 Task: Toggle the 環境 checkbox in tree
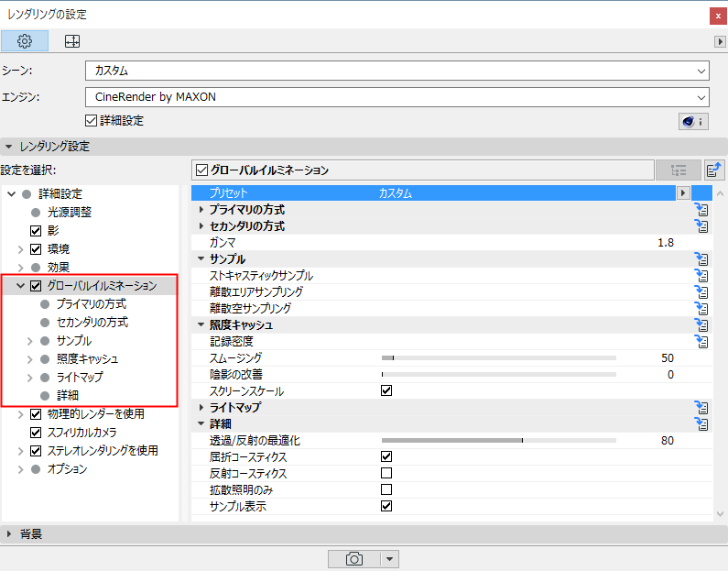pyautogui.click(x=36, y=249)
